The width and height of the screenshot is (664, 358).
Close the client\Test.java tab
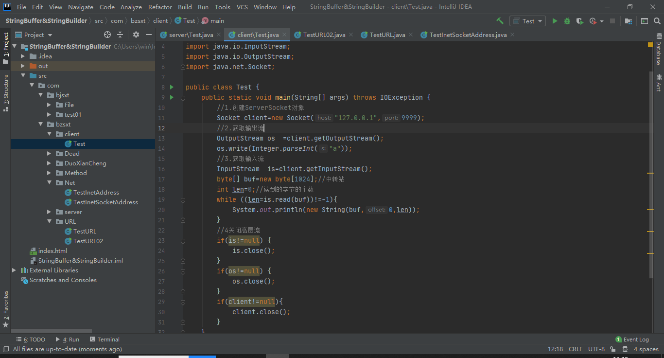(x=284, y=35)
